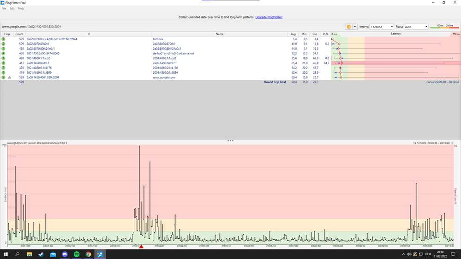Click the red triangle marker on timeline
This screenshot has width=461, height=259.
(141, 247)
